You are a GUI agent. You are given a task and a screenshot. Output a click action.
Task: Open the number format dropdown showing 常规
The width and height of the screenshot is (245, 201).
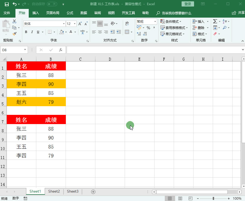[x=155, y=21]
